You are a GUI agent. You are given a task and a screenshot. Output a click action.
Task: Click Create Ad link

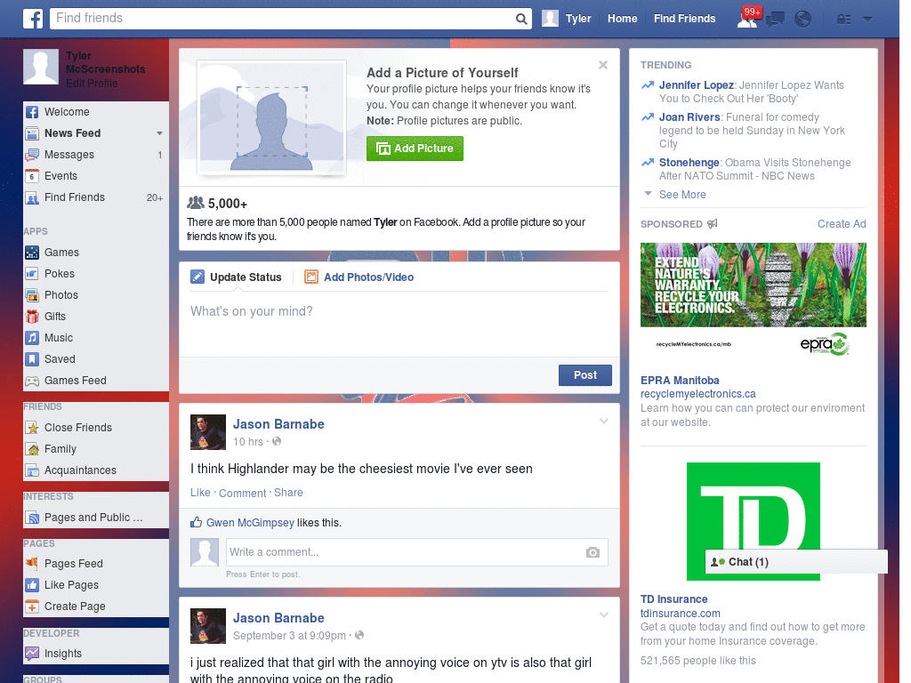[842, 224]
